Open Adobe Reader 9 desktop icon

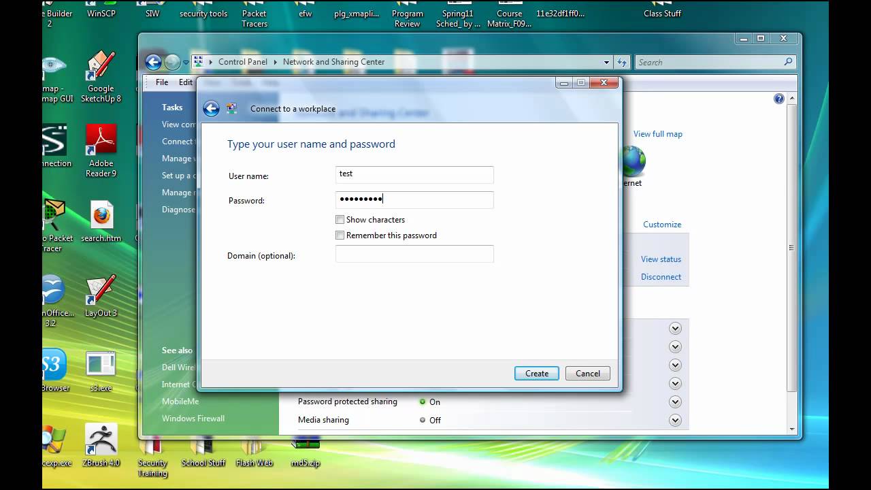click(101, 151)
